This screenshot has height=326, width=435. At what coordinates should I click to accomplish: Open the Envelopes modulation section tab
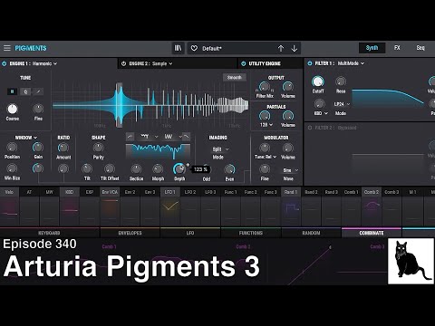130,233
